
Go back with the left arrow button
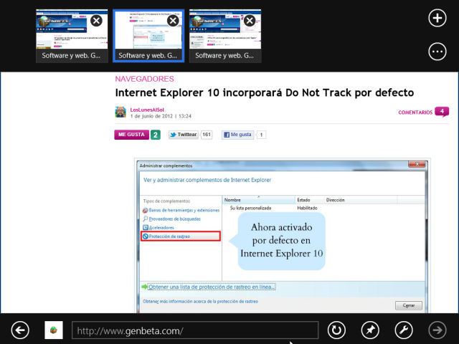tap(20, 330)
